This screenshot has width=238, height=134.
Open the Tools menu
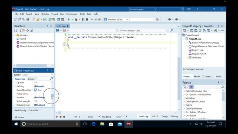82,14
